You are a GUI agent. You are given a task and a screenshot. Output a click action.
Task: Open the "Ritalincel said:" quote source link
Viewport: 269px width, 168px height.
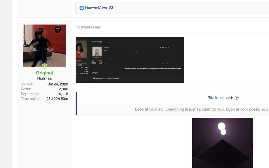click(220, 98)
